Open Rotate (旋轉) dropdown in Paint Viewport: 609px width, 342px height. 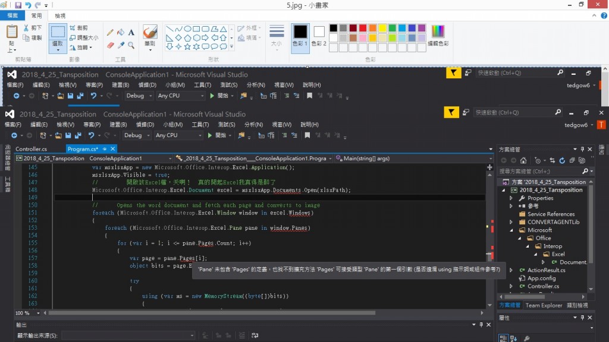click(81, 47)
